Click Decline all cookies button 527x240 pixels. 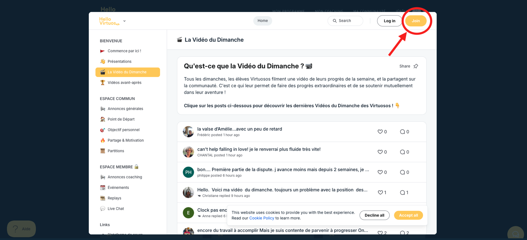click(375, 215)
